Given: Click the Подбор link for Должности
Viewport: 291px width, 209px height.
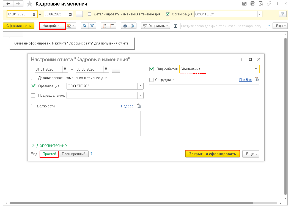Looking at the screenshot, I should [127, 106].
